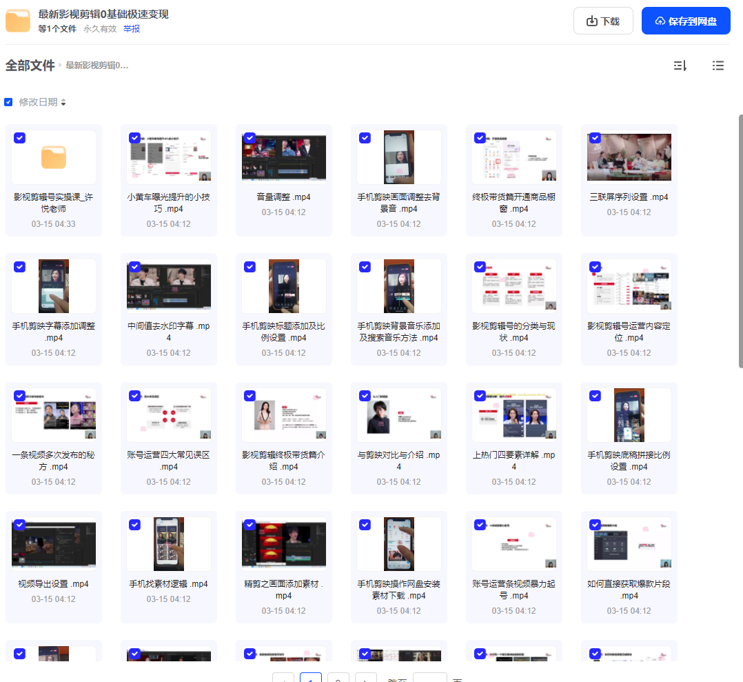
Task: Click the vertical scrollbar on the right
Action: [x=741, y=241]
